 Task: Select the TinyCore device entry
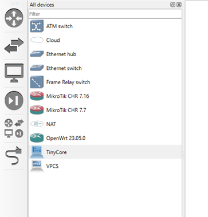[105, 152]
